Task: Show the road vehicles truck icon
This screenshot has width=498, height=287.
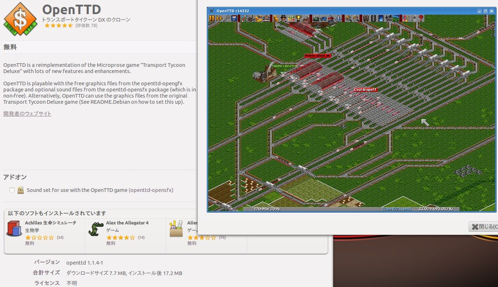Action: [323, 18]
